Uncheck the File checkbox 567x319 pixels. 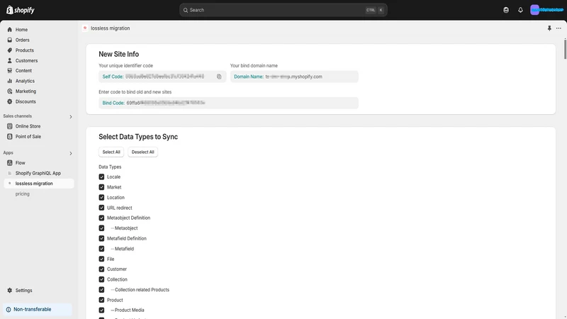click(101, 259)
